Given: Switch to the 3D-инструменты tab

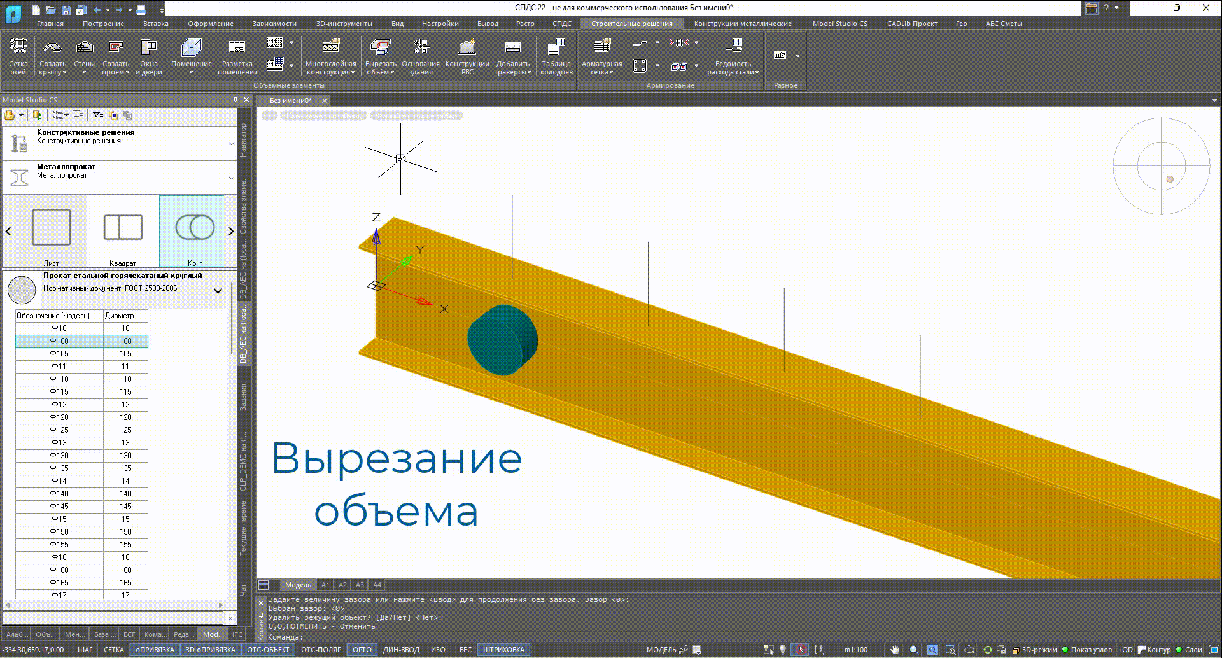Looking at the screenshot, I should click(344, 24).
